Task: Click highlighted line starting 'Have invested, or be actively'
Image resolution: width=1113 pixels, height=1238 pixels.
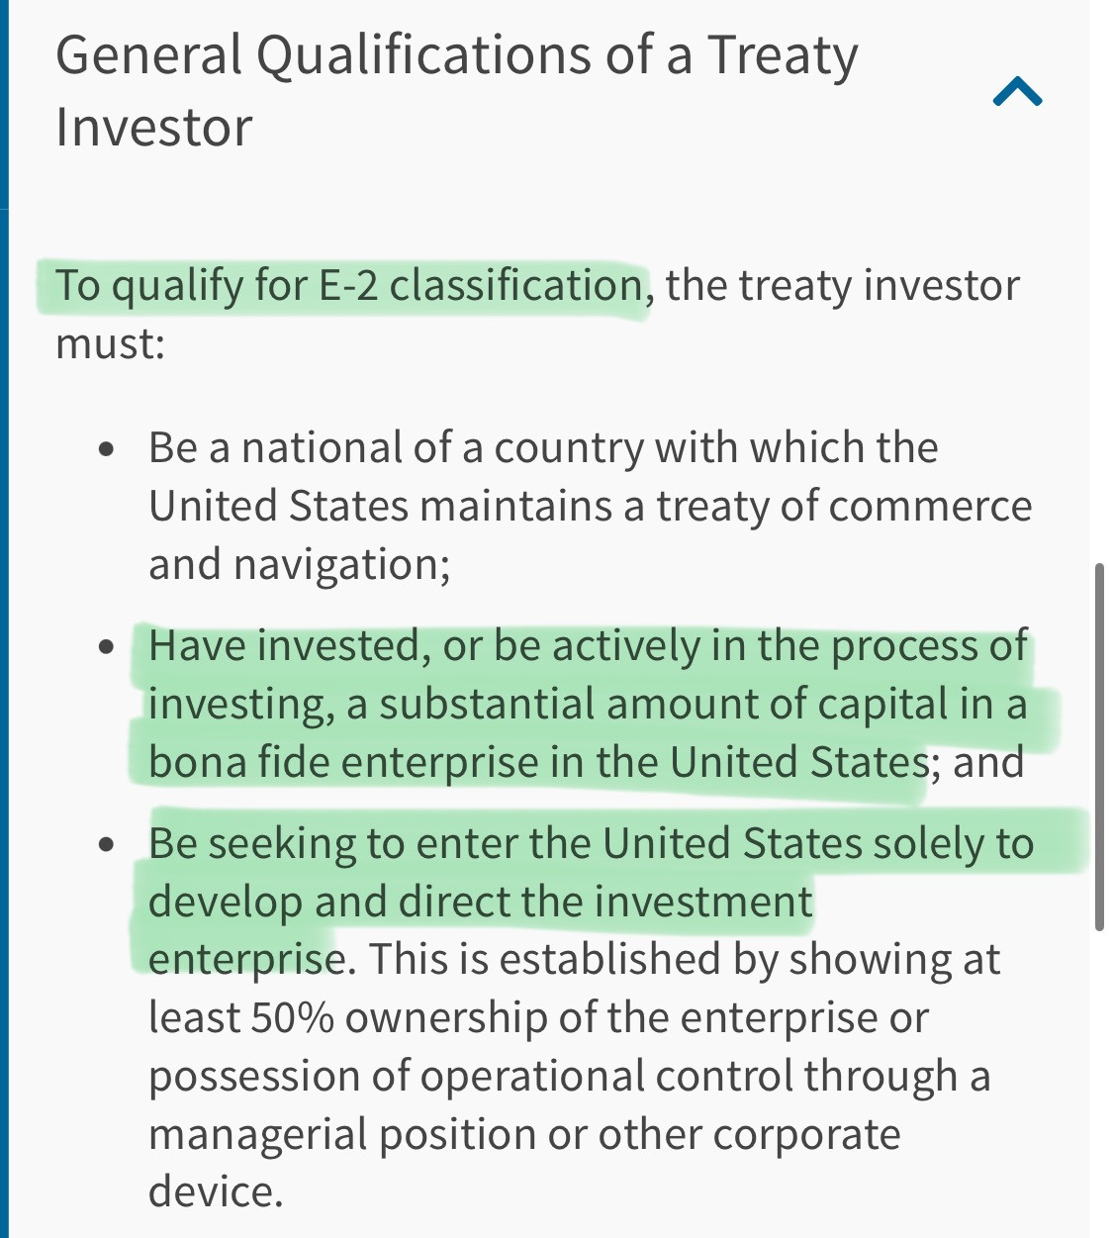Action: [589, 646]
